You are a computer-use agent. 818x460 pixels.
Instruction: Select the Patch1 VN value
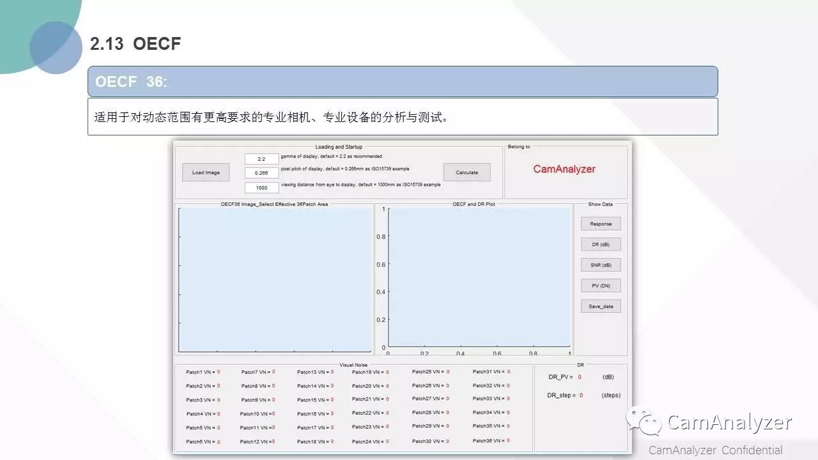tap(219, 371)
